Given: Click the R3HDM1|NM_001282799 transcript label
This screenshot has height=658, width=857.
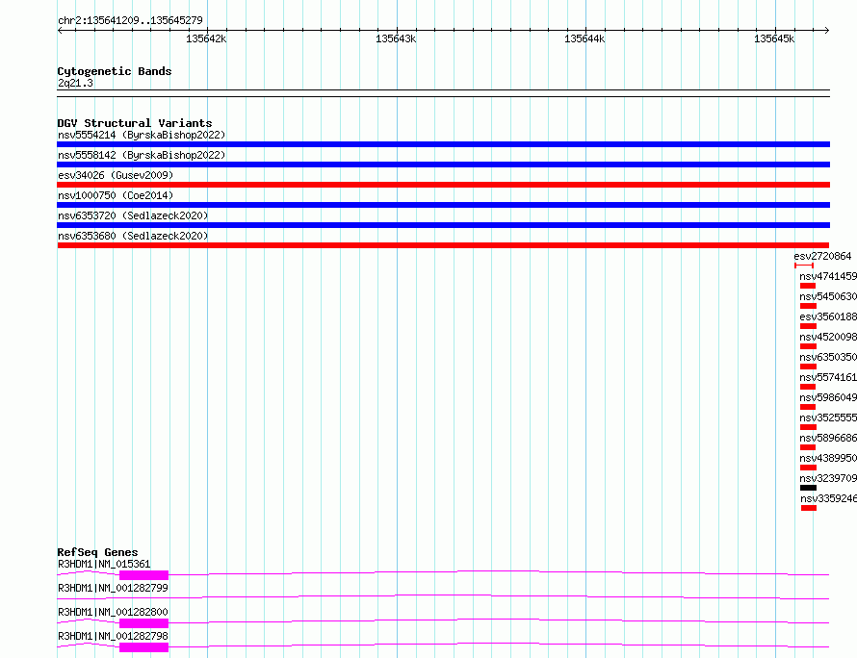Looking at the screenshot, I should click(113, 588).
